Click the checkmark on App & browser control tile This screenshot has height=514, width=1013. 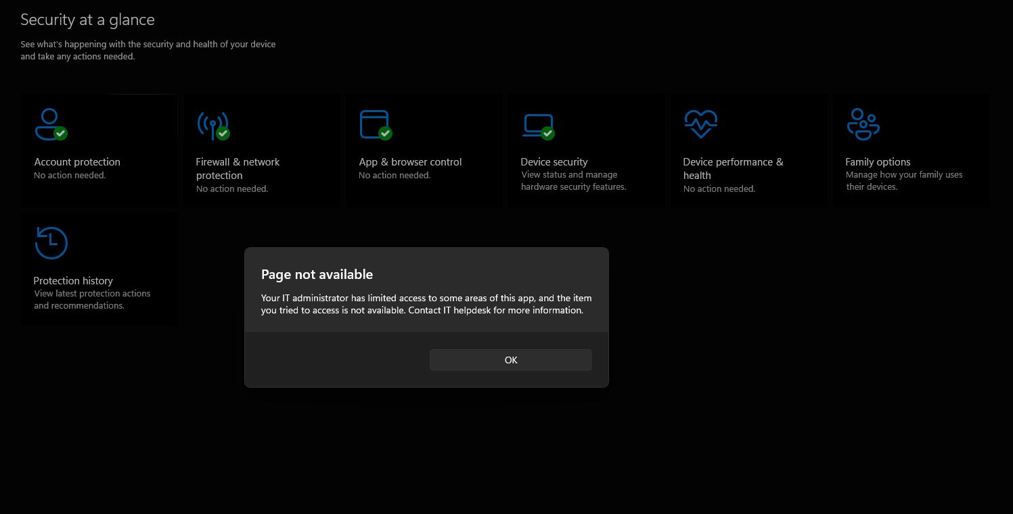click(x=385, y=134)
